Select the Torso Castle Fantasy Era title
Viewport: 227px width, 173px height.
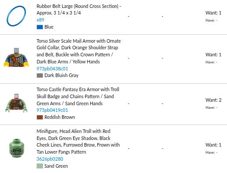tap(78, 96)
